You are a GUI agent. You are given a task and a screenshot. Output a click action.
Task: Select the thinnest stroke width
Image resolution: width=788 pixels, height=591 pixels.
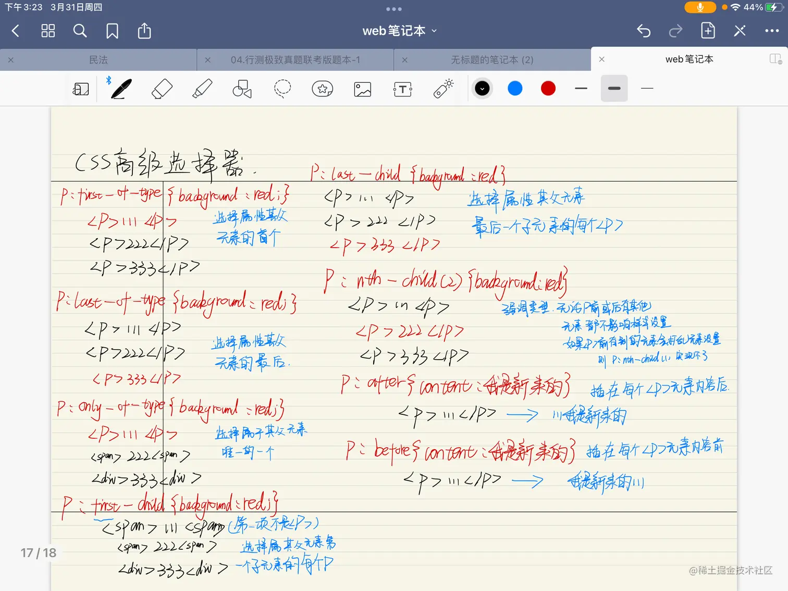click(x=647, y=89)
